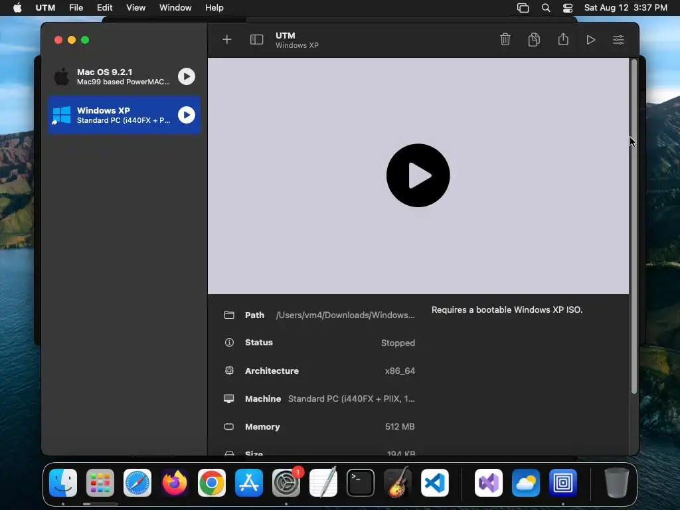Click the monitor icon next to Machine

[x=229, y=398]
